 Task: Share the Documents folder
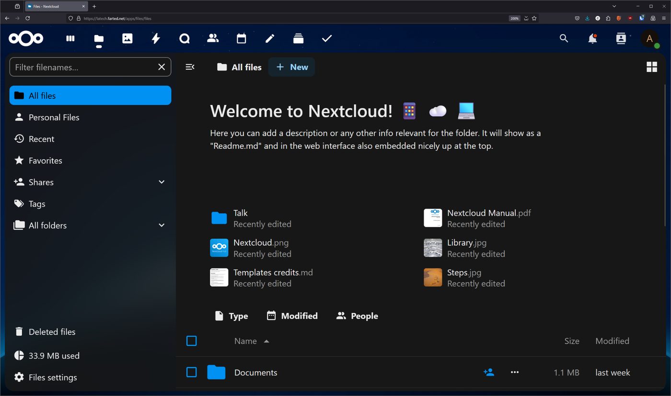(x=489, y=372)
